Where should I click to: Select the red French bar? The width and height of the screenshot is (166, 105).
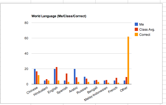click(x=116, y=81)
